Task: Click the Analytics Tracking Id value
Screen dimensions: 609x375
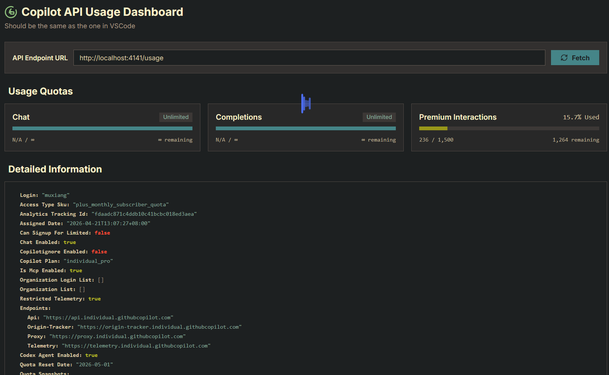Action: click(x=144, y=214)
